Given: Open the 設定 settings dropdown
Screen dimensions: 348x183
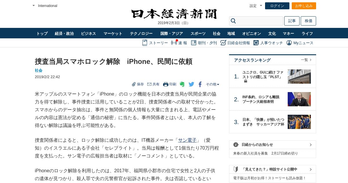Looking at the screenshot, I should (261, 6).
